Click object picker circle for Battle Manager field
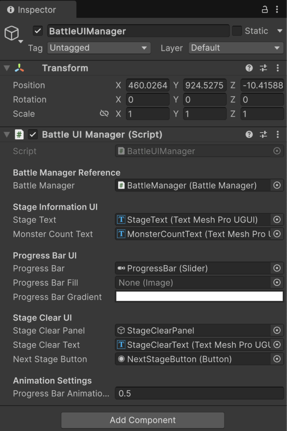 277,185
